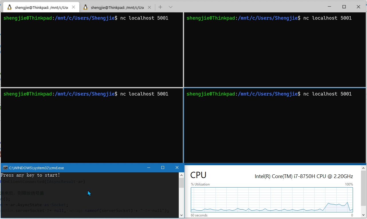
Task: Open a new tab with the plus button
Action: 160,7
